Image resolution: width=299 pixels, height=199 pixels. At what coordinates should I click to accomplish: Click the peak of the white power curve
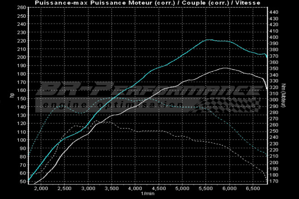pos(225,68)
